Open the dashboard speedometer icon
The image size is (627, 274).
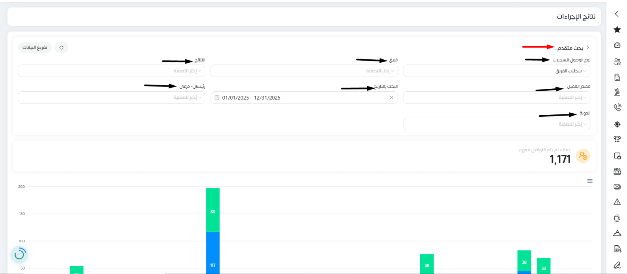pos(617,45)
